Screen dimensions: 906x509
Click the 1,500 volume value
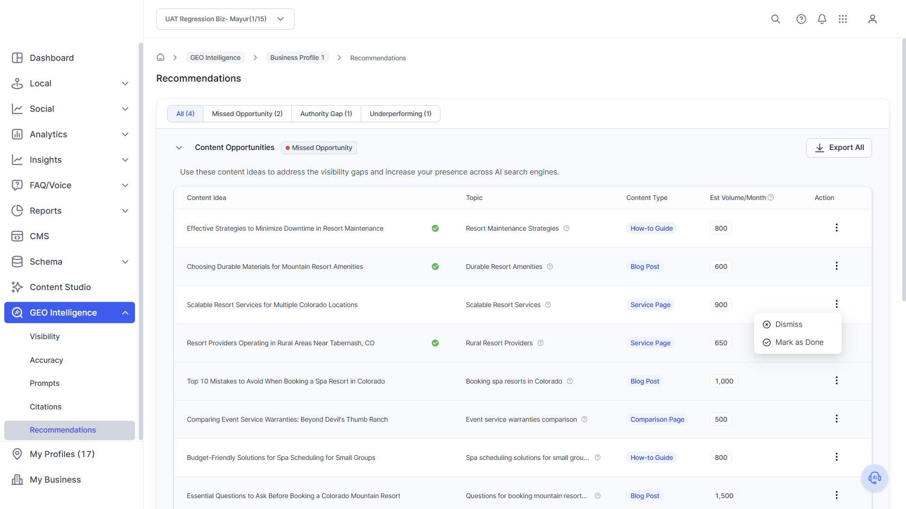[724, 496]
